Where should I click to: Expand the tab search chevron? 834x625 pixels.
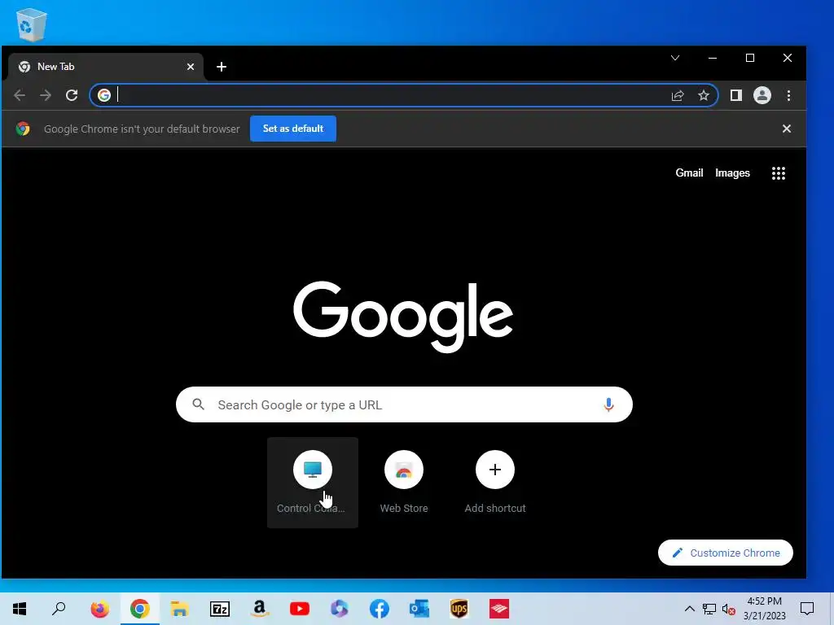click(x=675, y=58)
